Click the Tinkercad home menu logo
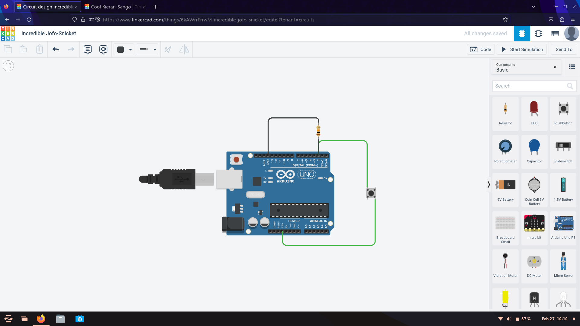 (8, 33)
